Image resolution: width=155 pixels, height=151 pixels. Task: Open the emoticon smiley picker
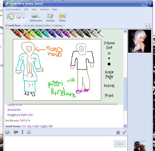pos(7,132)
